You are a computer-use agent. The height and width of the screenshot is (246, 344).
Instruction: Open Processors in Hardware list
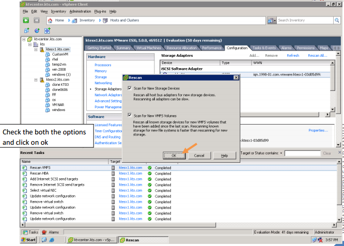[103, 65]
